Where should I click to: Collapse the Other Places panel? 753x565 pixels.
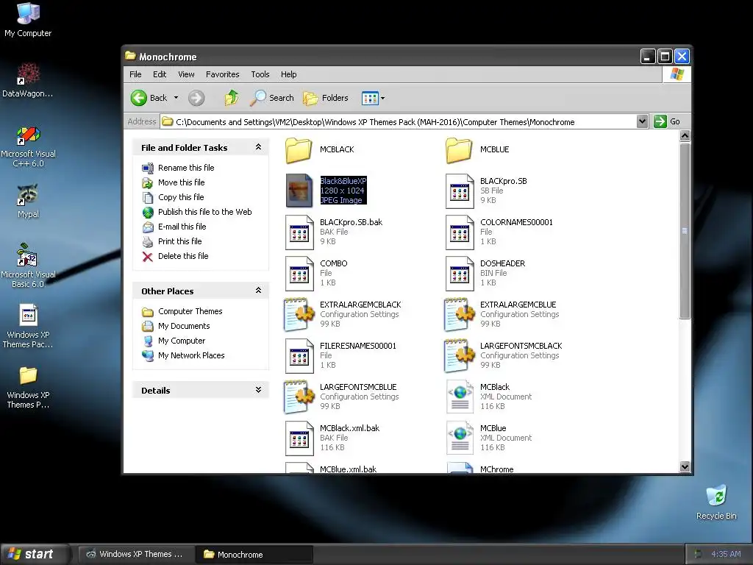coord(258,291)
